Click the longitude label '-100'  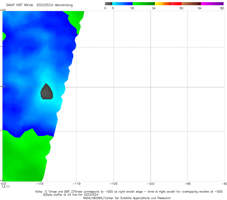click(150, 184)
